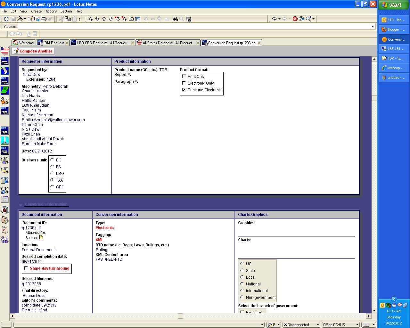This screenshot has width=410, height=328.
Task: Check the Same-day turnaround option
Action: click(x=26, y=268)
